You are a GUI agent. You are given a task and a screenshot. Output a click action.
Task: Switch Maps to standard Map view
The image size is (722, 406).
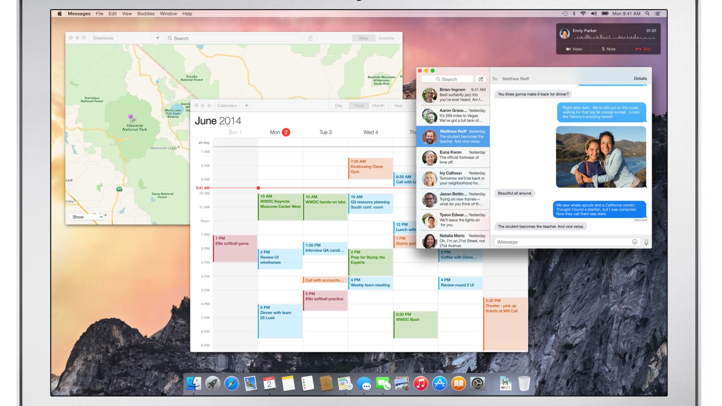[x=364, y=38]
